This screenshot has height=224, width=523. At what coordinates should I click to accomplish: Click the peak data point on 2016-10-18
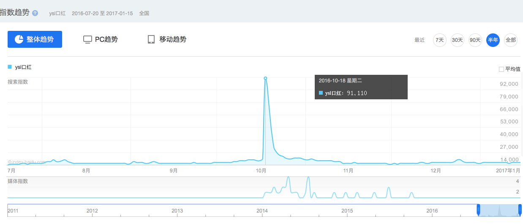click(x=265, y=78)
